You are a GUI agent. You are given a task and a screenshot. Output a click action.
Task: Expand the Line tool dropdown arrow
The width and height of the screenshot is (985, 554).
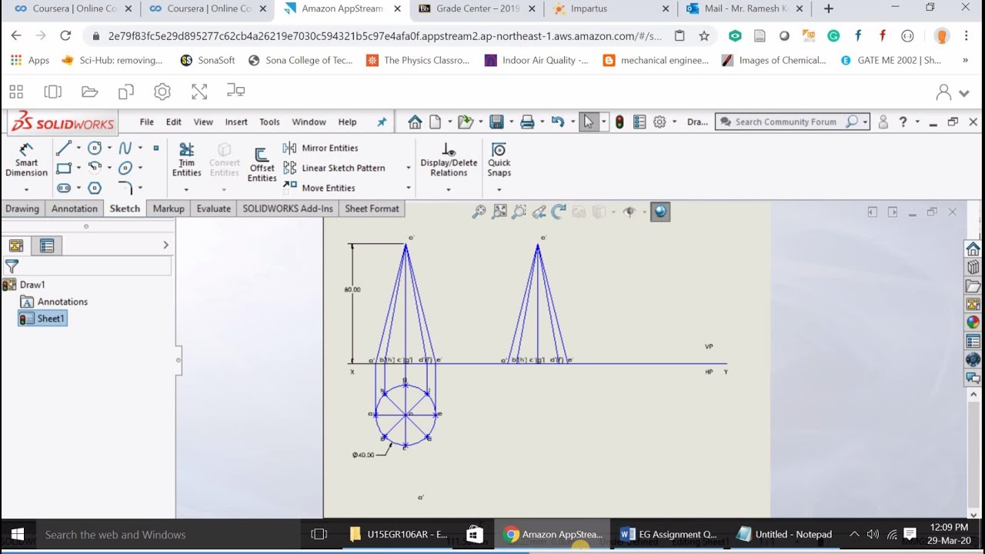click(x=78, y=148)
